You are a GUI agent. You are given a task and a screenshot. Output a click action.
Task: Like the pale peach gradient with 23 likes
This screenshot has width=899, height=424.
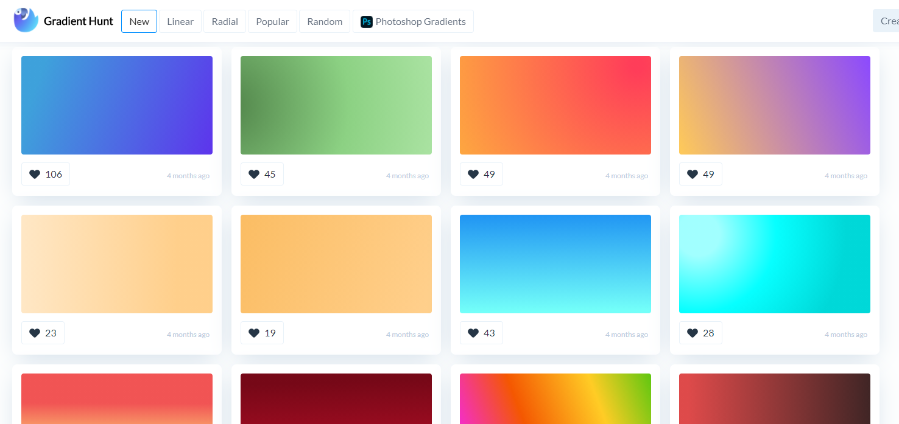point(43,333)
